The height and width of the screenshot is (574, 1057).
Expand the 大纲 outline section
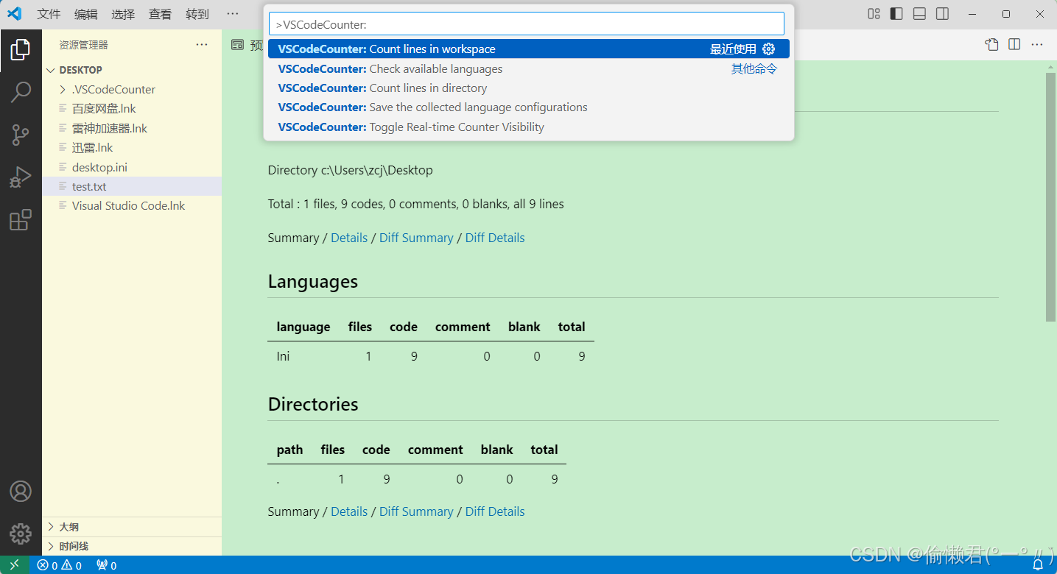132,527
